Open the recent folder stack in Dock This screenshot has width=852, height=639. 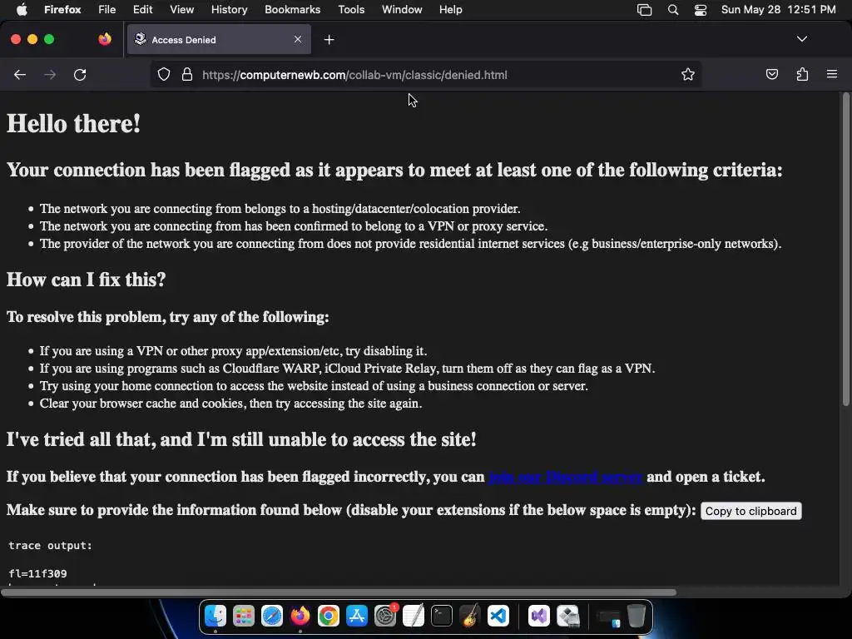pos(608,617)
